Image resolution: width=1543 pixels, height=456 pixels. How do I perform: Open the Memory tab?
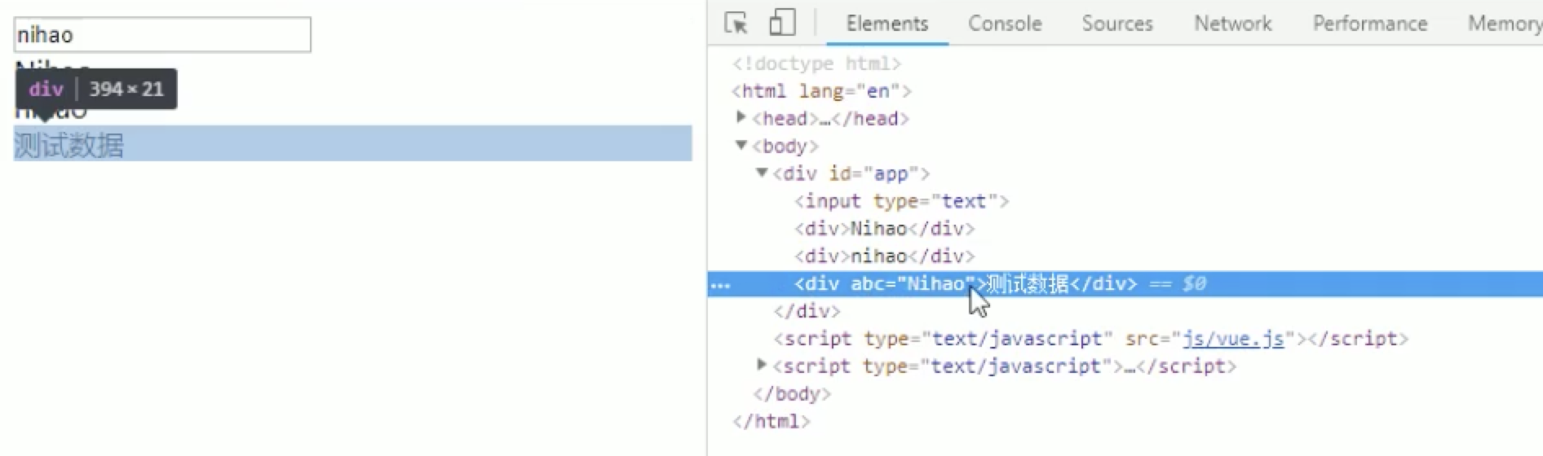[x=1505, y=24]
